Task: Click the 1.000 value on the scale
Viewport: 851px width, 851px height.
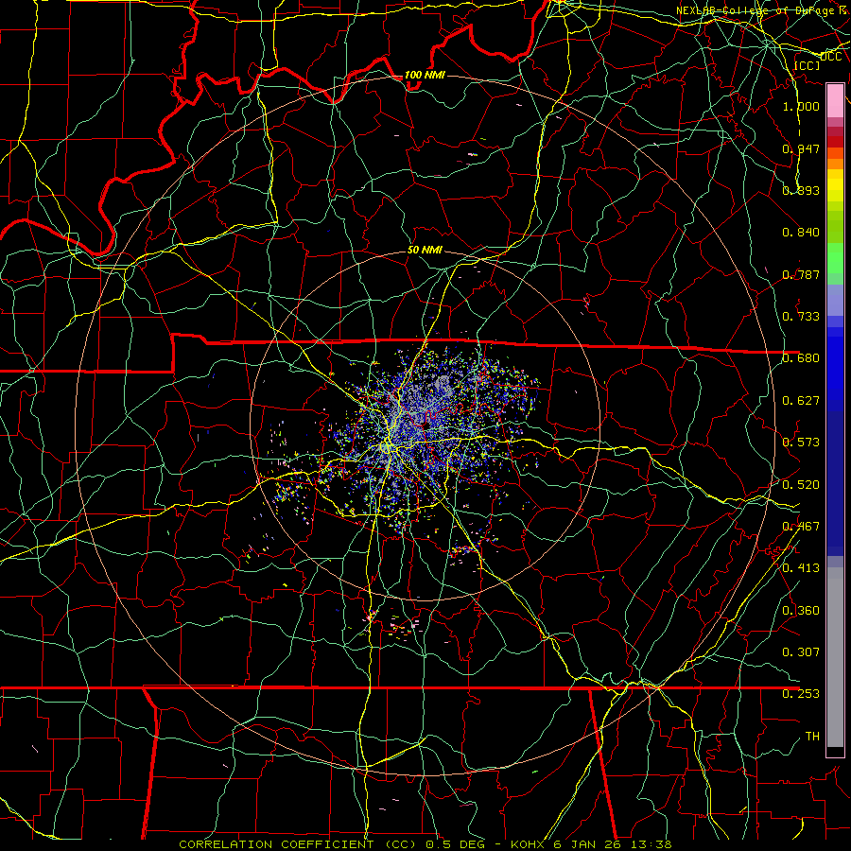Action: [801, 106]
